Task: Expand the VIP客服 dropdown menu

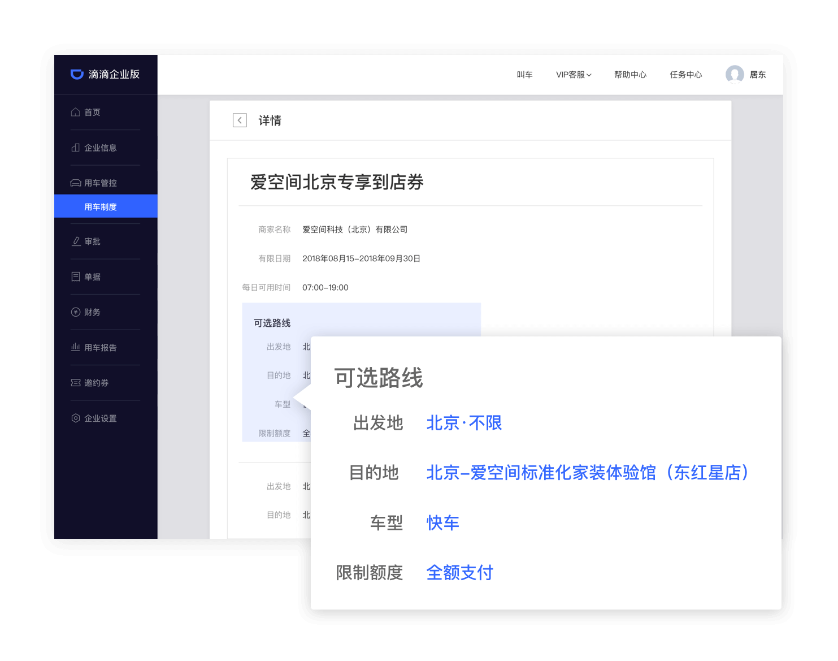Action: point(573,75)
